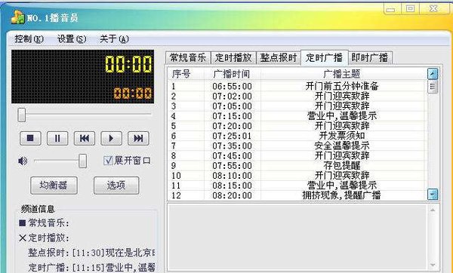Skip to the previous track
Viewport: 453px width, 273px height.
click(85, 138)
